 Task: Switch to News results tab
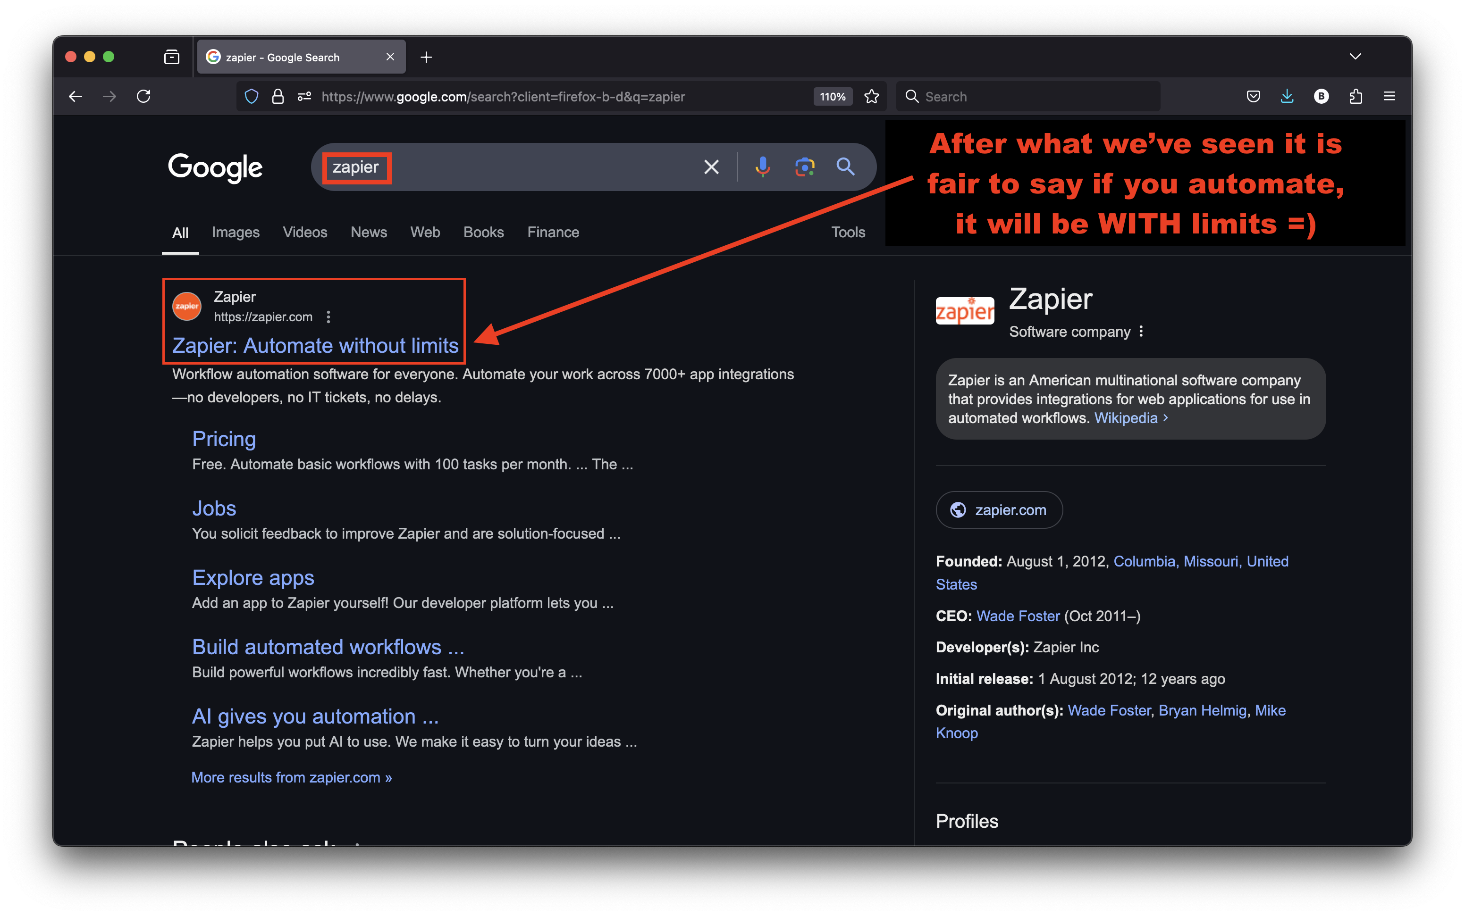point(369,232)
